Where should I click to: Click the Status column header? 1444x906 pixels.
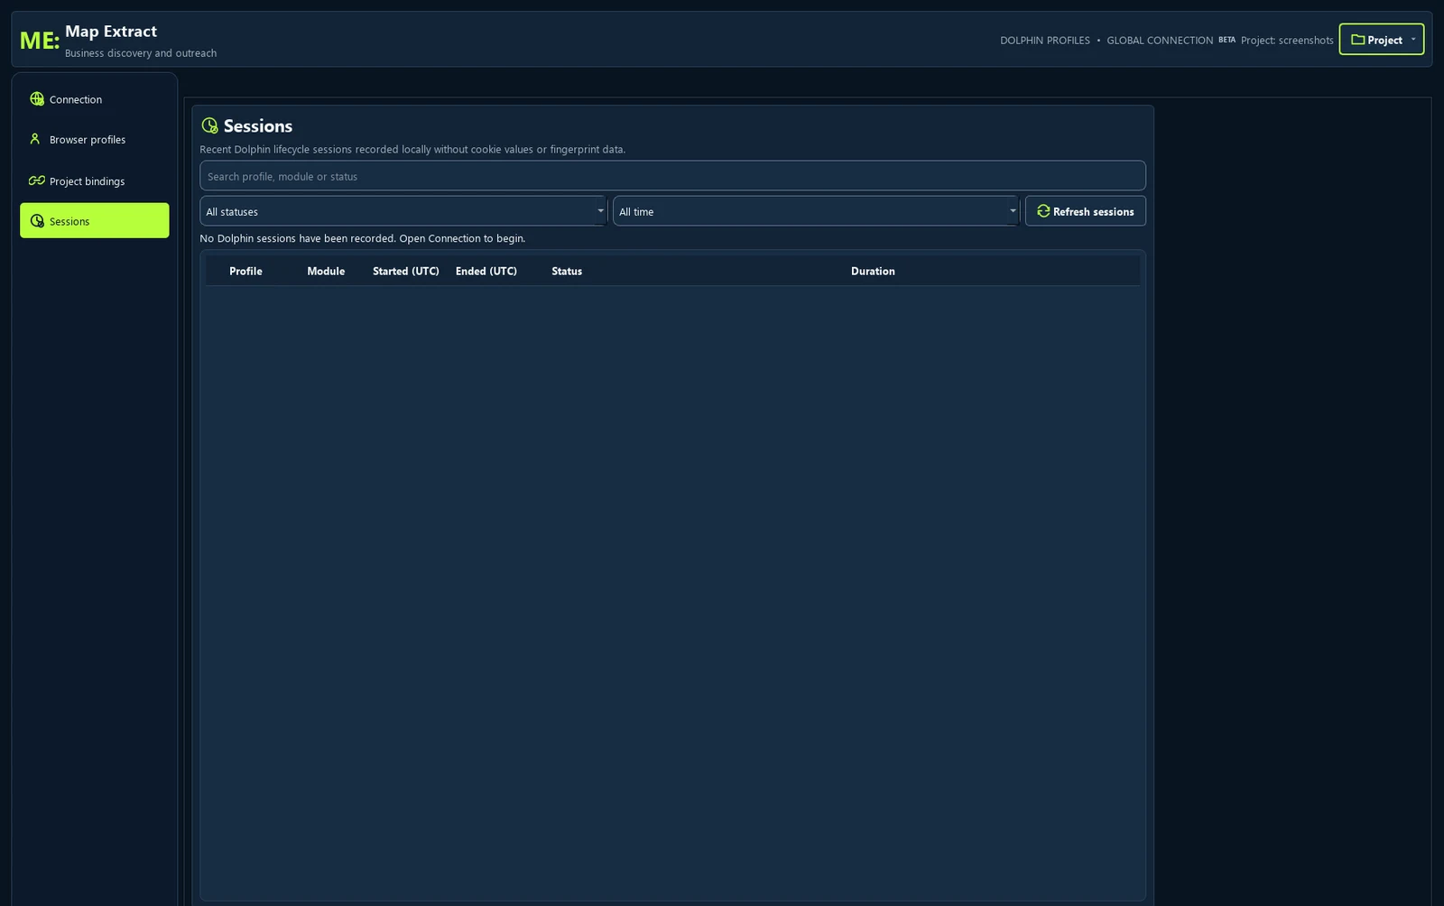coord(567,271)
